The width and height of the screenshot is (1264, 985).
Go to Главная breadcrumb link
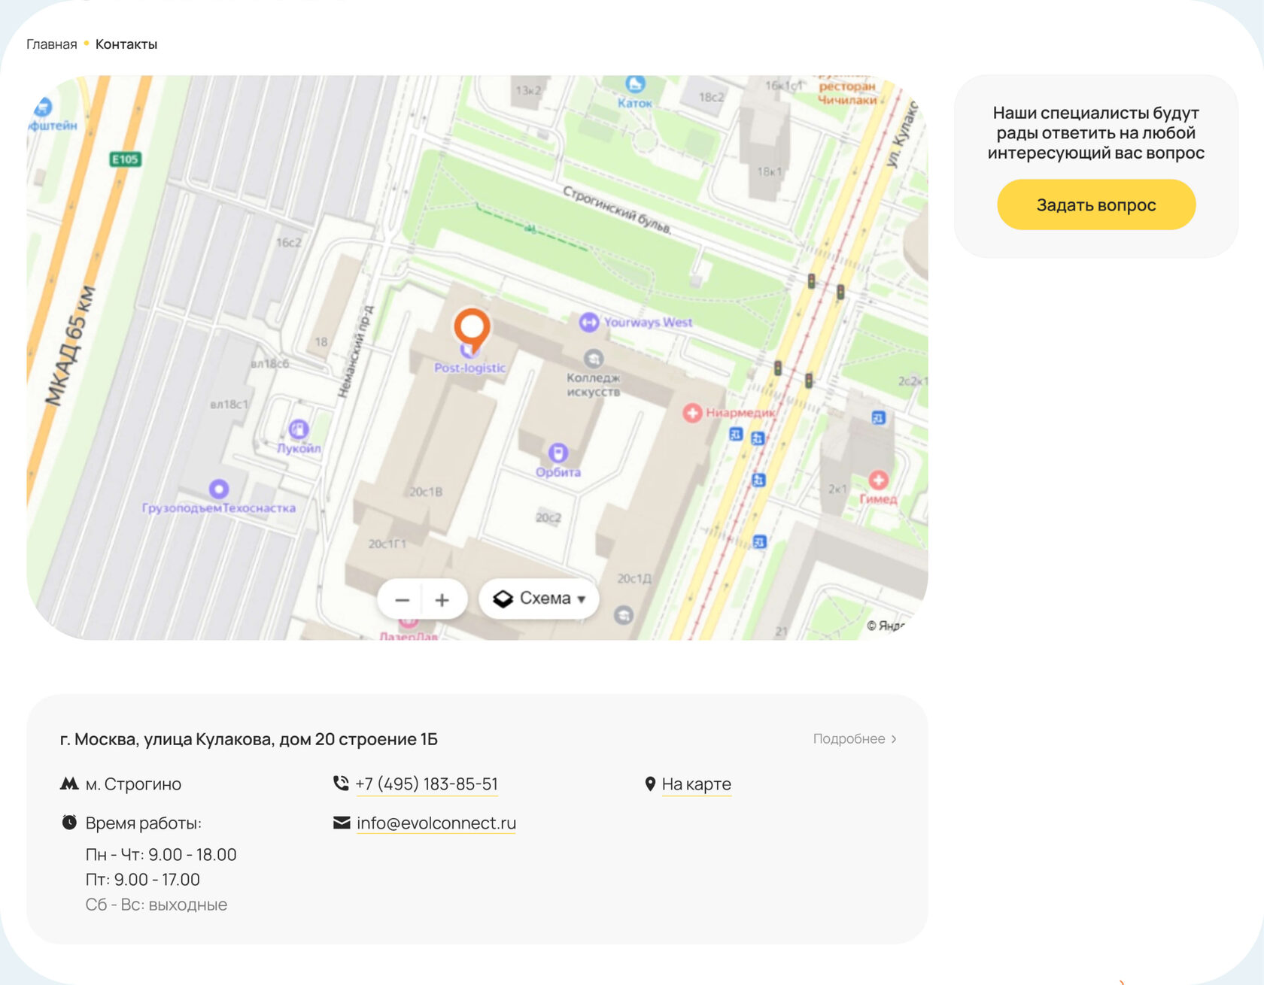(x=52, y=44)
